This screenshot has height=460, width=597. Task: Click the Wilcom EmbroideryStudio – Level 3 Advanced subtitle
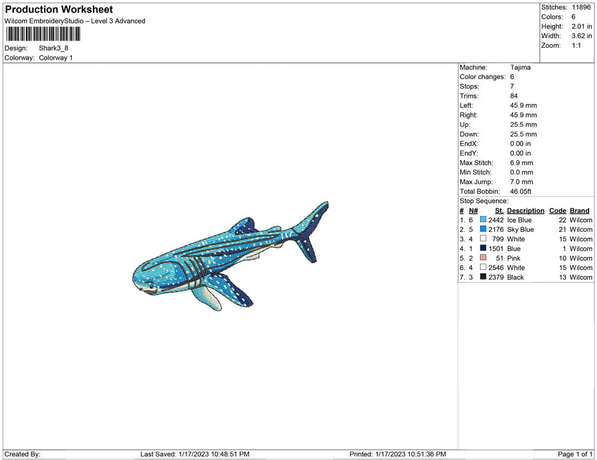pyautogui.click(x=75, y=21)
